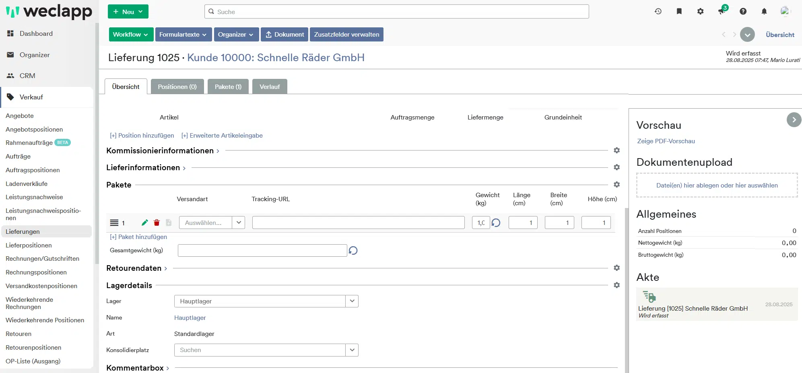This screenshot has height=373, width=802.
Task: Open the Pakete section settings gear
Action: tap(616, 184)
